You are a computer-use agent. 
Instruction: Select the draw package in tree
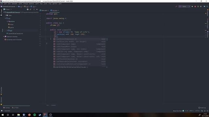tap(11, 24)
